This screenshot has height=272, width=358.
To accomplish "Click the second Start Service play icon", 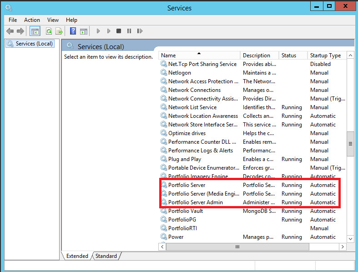I will pyautogui.click(x=109, y=31).
